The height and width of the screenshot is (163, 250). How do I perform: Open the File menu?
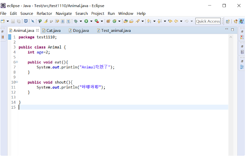click(3, 13)
